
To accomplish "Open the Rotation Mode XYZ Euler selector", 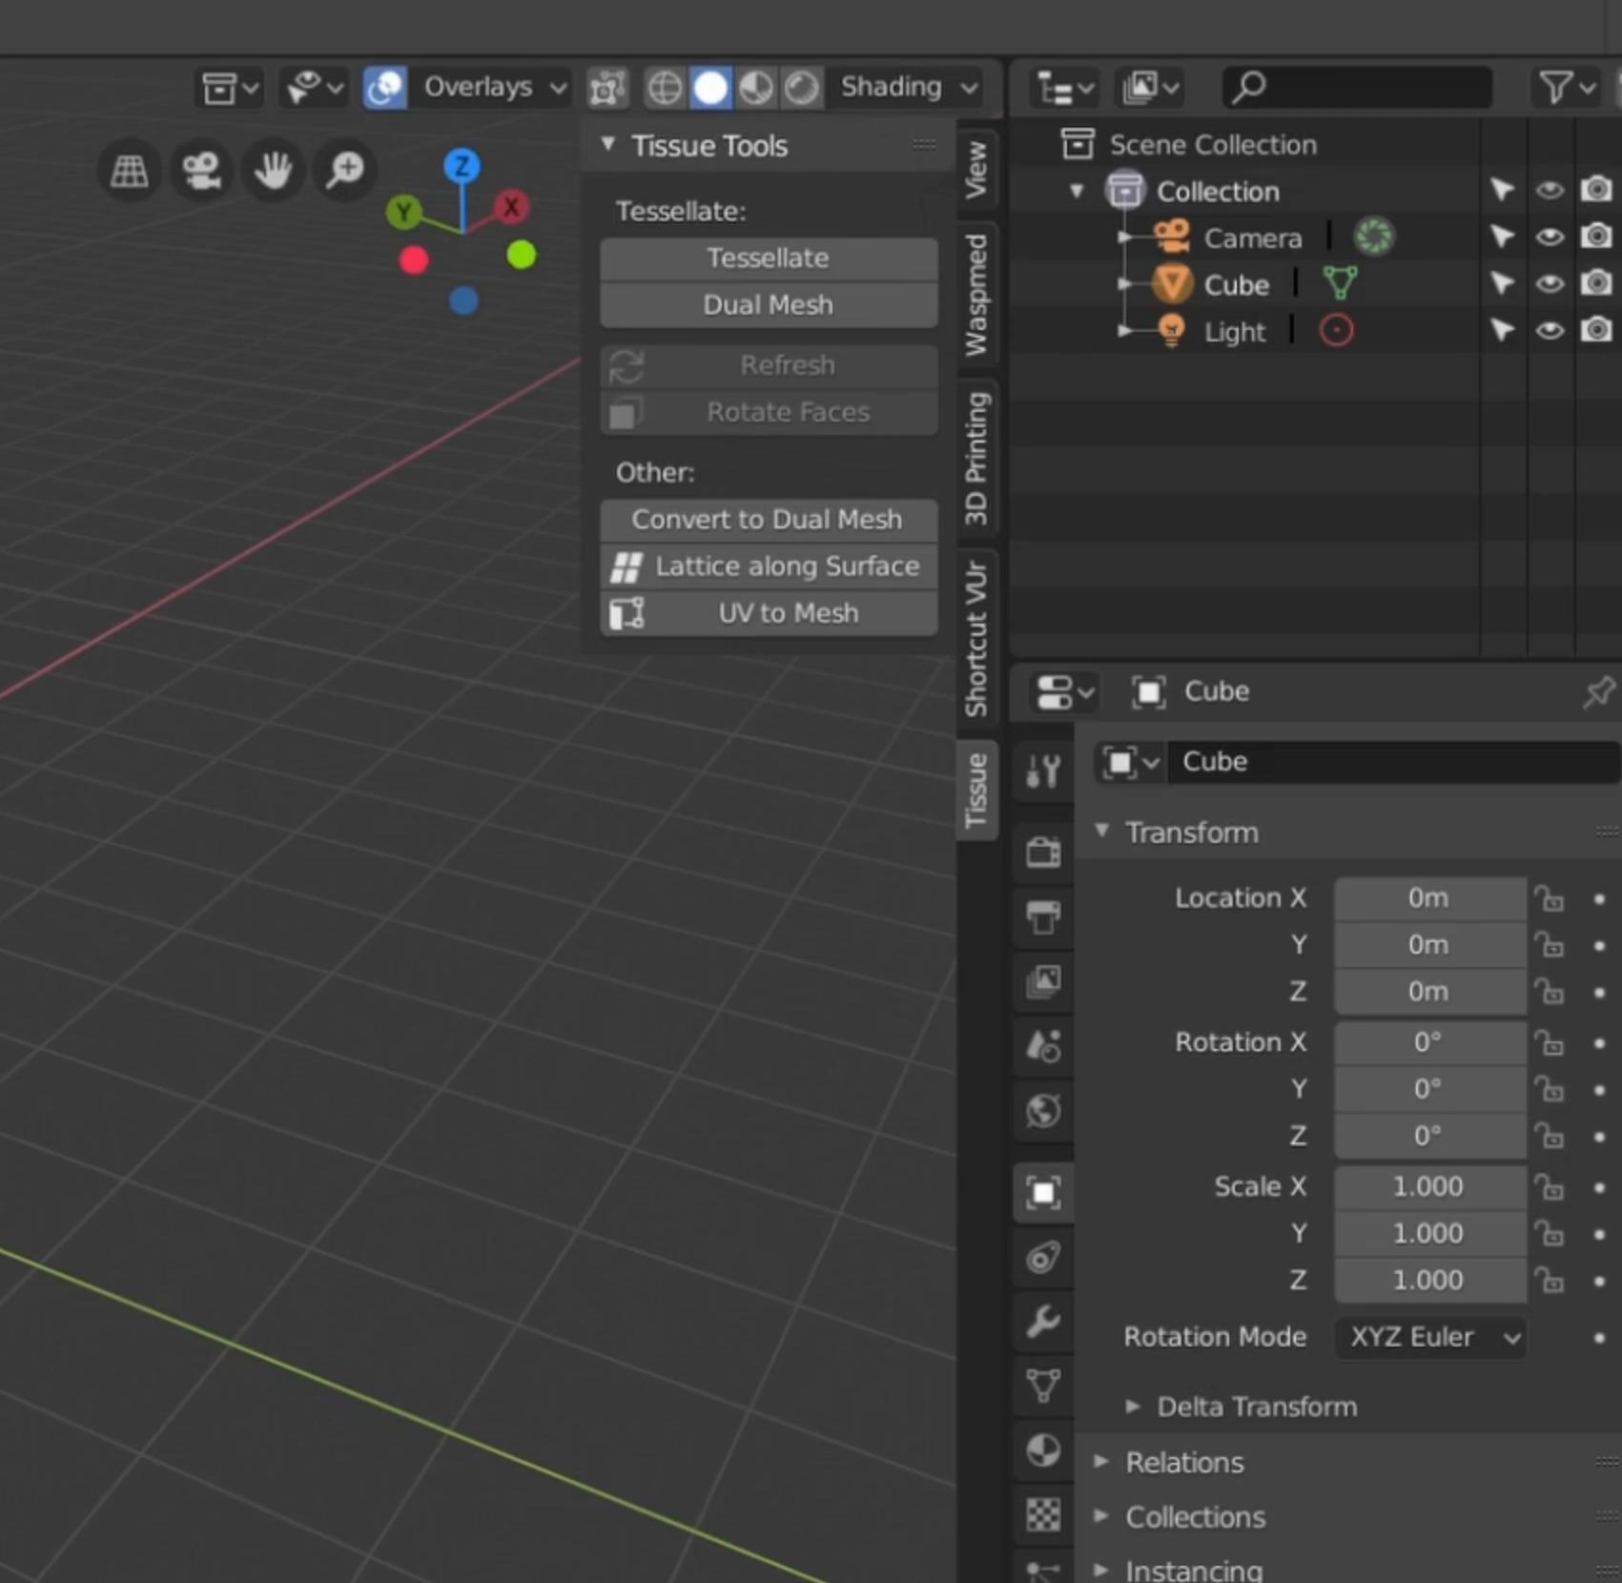I will pos(1429,1337).
